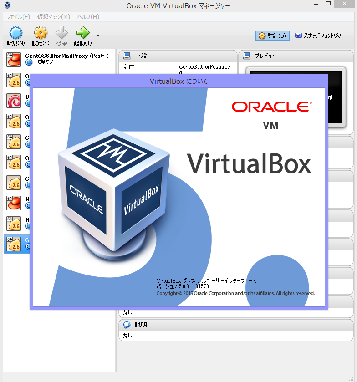Click the 名前: label in 一般 section
Screen dimensions: 357x382
129,67
